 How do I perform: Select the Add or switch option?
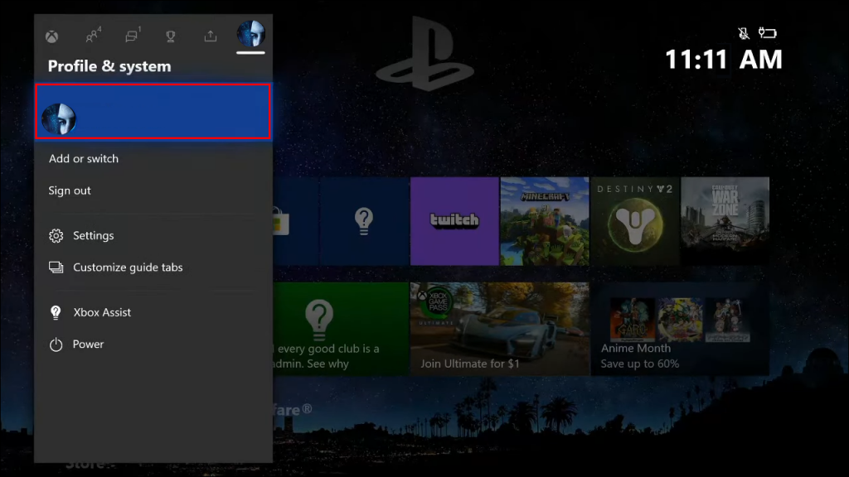pyautogui.click(x=84, y=158)
